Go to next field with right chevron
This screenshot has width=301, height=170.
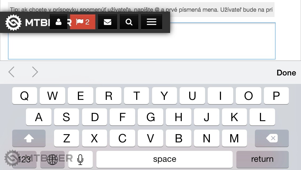click(x=35, y=72)
